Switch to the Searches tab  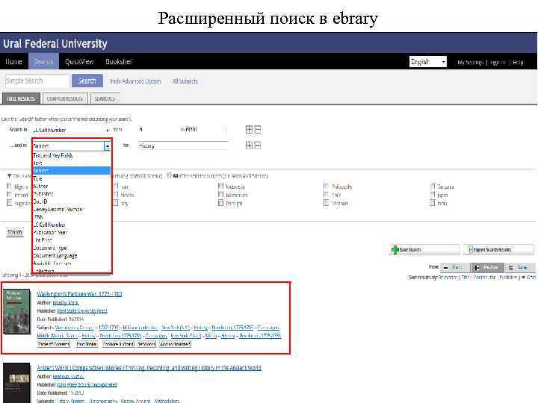tap(105, 99)
